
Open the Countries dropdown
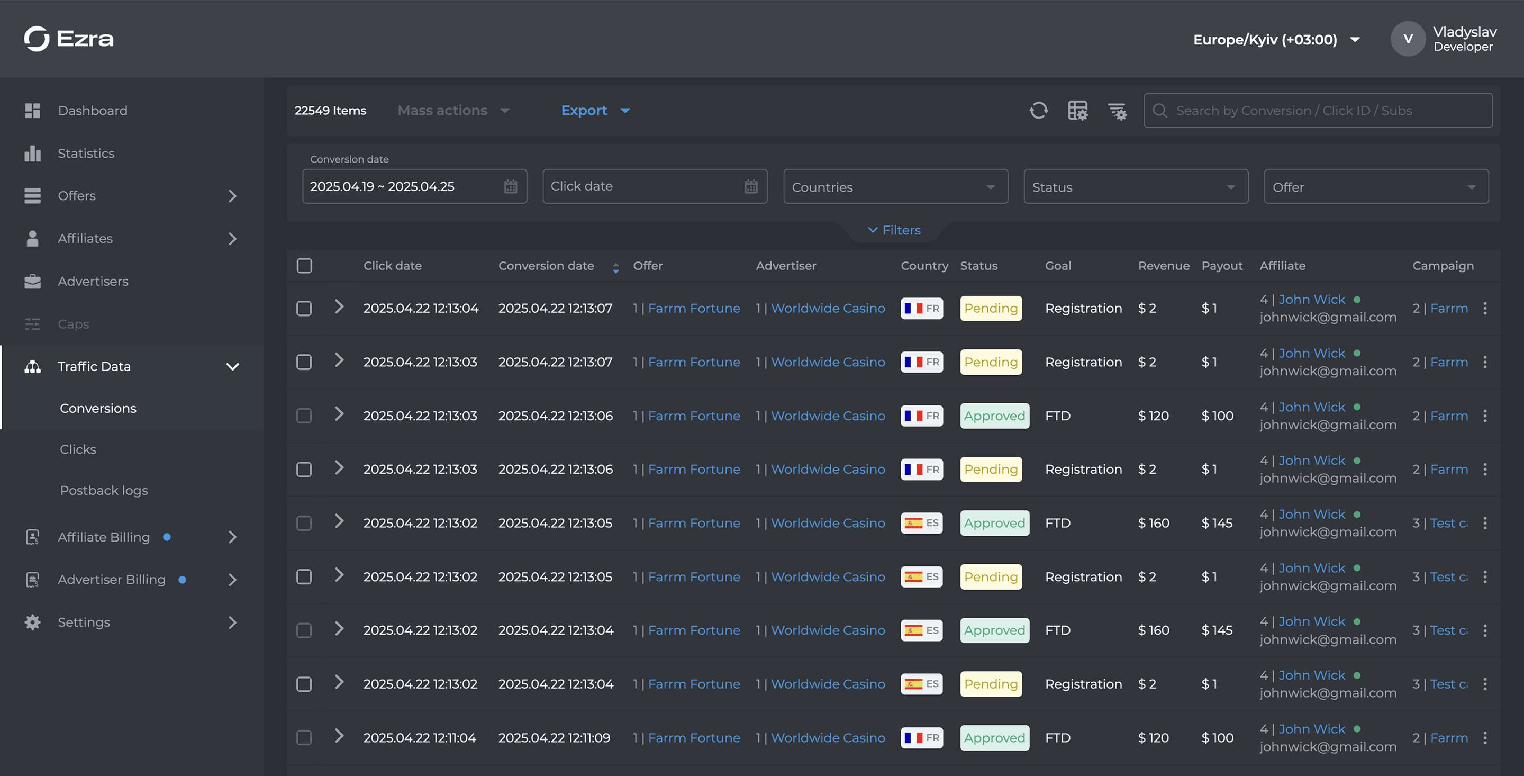896,187
